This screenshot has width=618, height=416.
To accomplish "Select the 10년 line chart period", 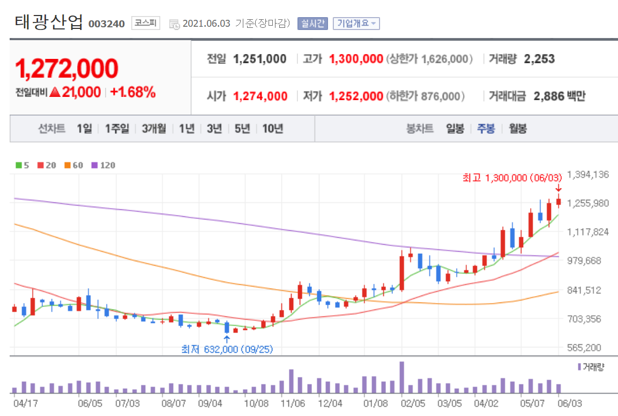I will (x=273, y=128).
